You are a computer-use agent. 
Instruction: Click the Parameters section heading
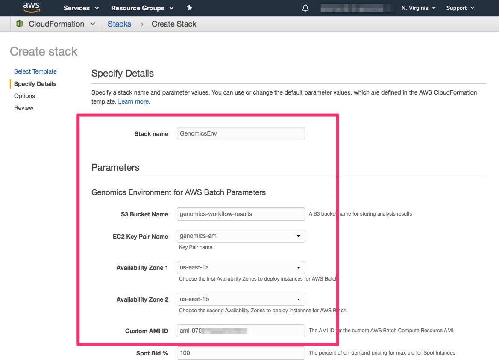tap(115, 168)
